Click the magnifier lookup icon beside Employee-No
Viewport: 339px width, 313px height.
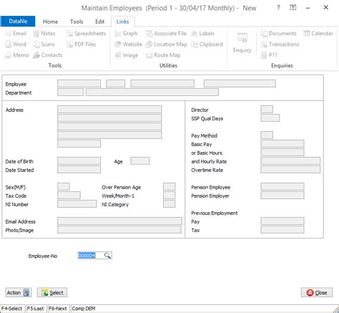(x=107, y=256)
